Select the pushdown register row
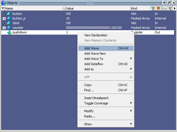 88,32
